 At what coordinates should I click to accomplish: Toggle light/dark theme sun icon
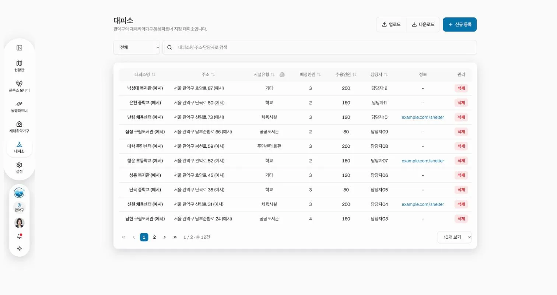pos(19,249)
